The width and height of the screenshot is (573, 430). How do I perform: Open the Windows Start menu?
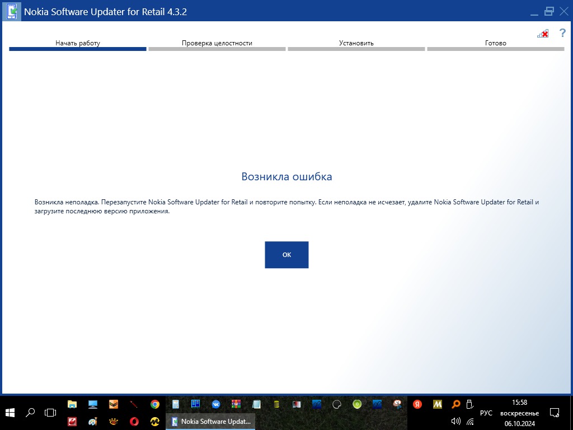10,413
